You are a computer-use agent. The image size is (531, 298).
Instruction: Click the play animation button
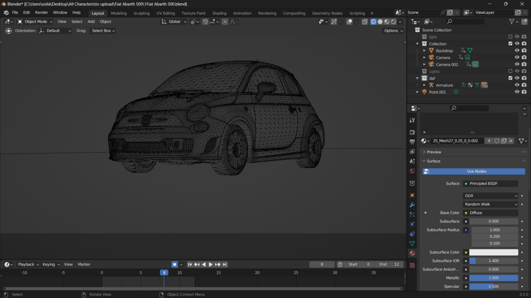[x=210, y=265]
